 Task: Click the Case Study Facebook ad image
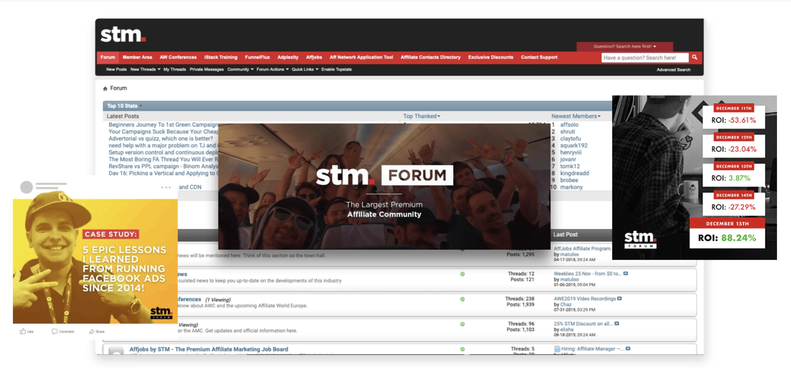95,261
